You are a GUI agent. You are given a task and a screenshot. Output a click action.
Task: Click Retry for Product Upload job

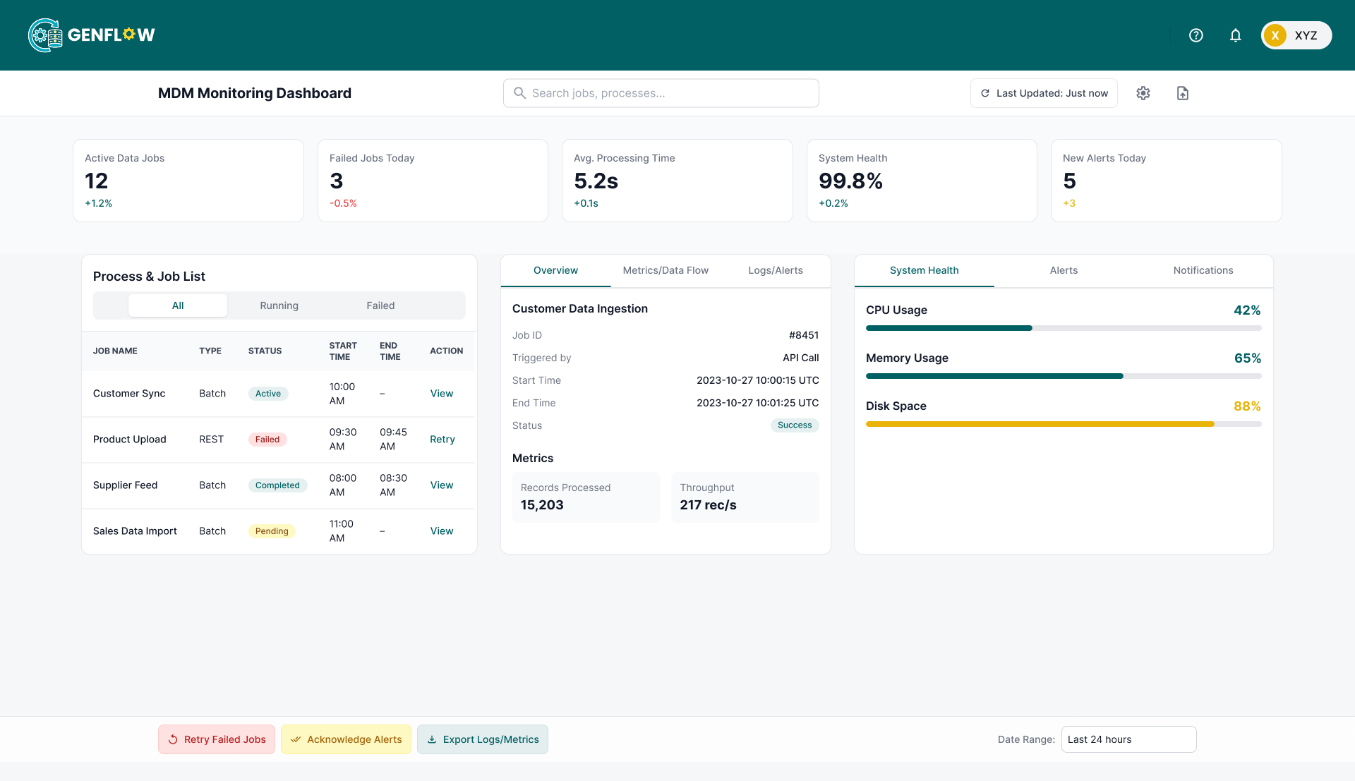442,440
